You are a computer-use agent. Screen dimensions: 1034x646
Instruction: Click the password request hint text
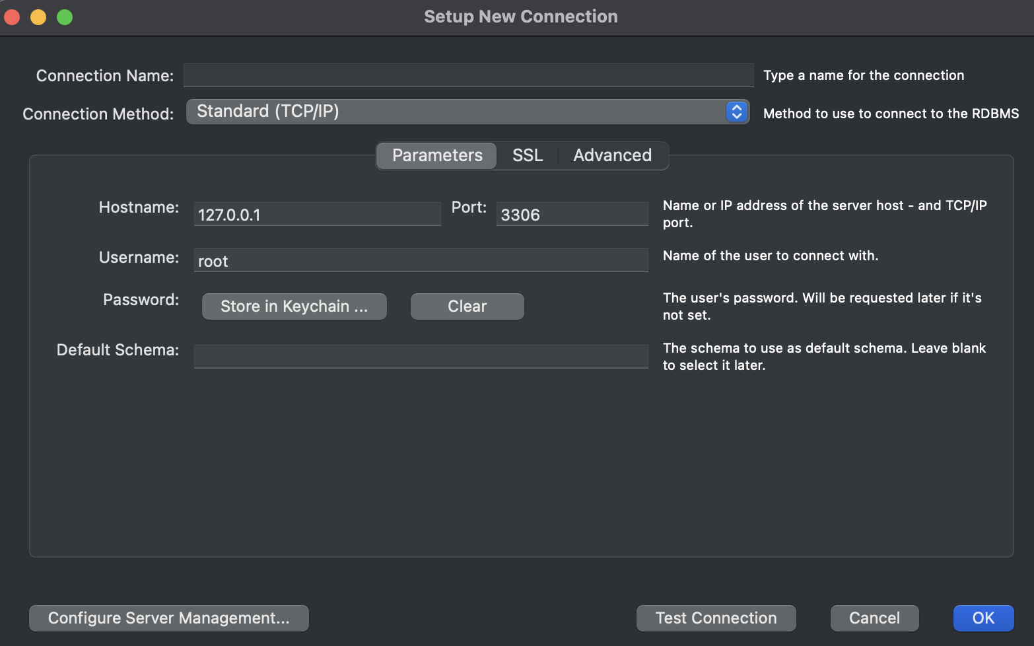click(x=822, y=306)
